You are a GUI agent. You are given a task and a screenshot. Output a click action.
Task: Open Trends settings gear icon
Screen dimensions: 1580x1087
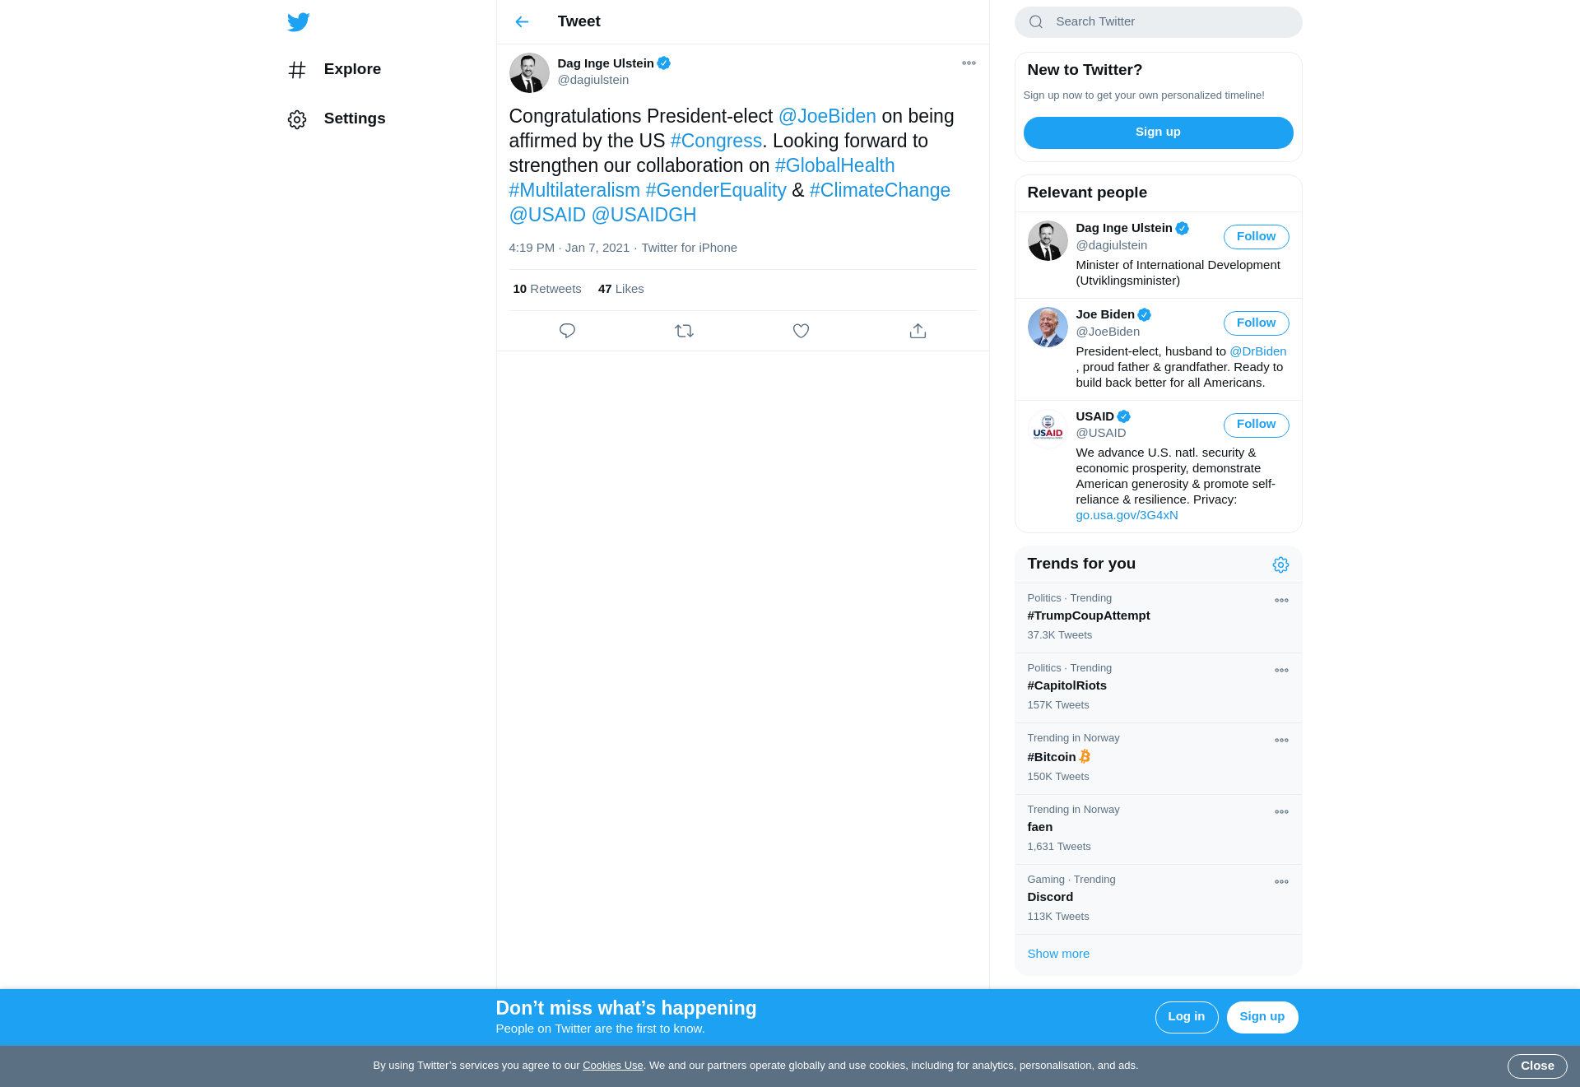click(1280, 564)
